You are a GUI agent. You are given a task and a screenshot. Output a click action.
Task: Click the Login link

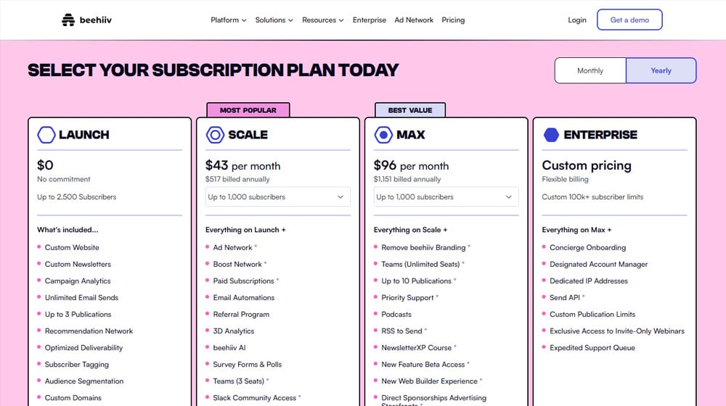[x=577, y=20]
